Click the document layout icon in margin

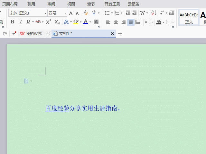click(26, 81)
